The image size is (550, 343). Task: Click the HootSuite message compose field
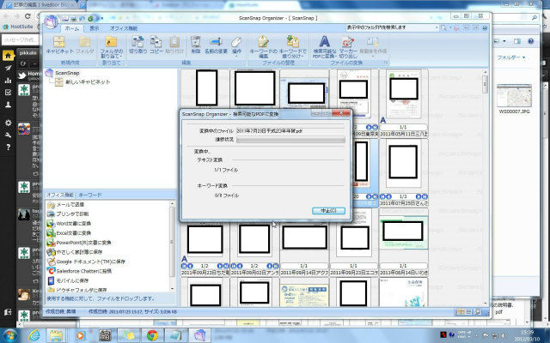(21, 39)
